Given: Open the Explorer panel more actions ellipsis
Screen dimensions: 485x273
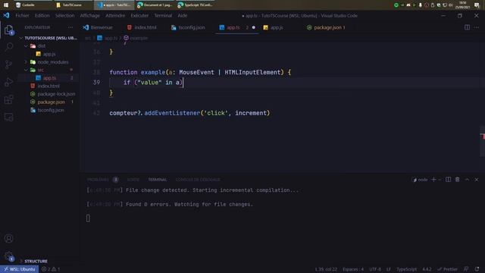Looking at the screenshot, I should (70, 27).
